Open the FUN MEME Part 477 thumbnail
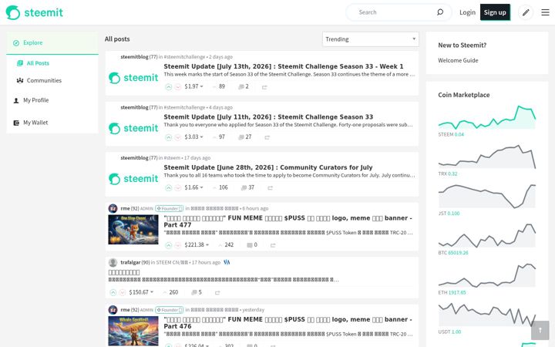 pyautogui.click(x=133, y=230)
